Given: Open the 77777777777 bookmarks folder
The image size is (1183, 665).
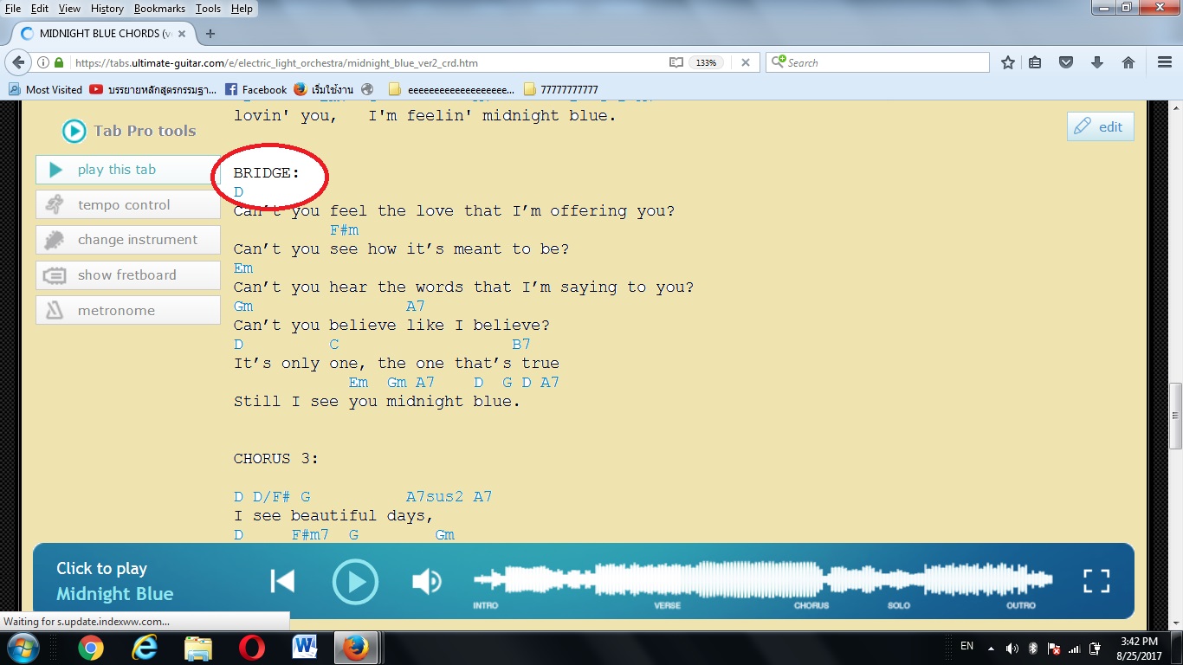Looking at the screenshot, I should (x=560, y=89).
